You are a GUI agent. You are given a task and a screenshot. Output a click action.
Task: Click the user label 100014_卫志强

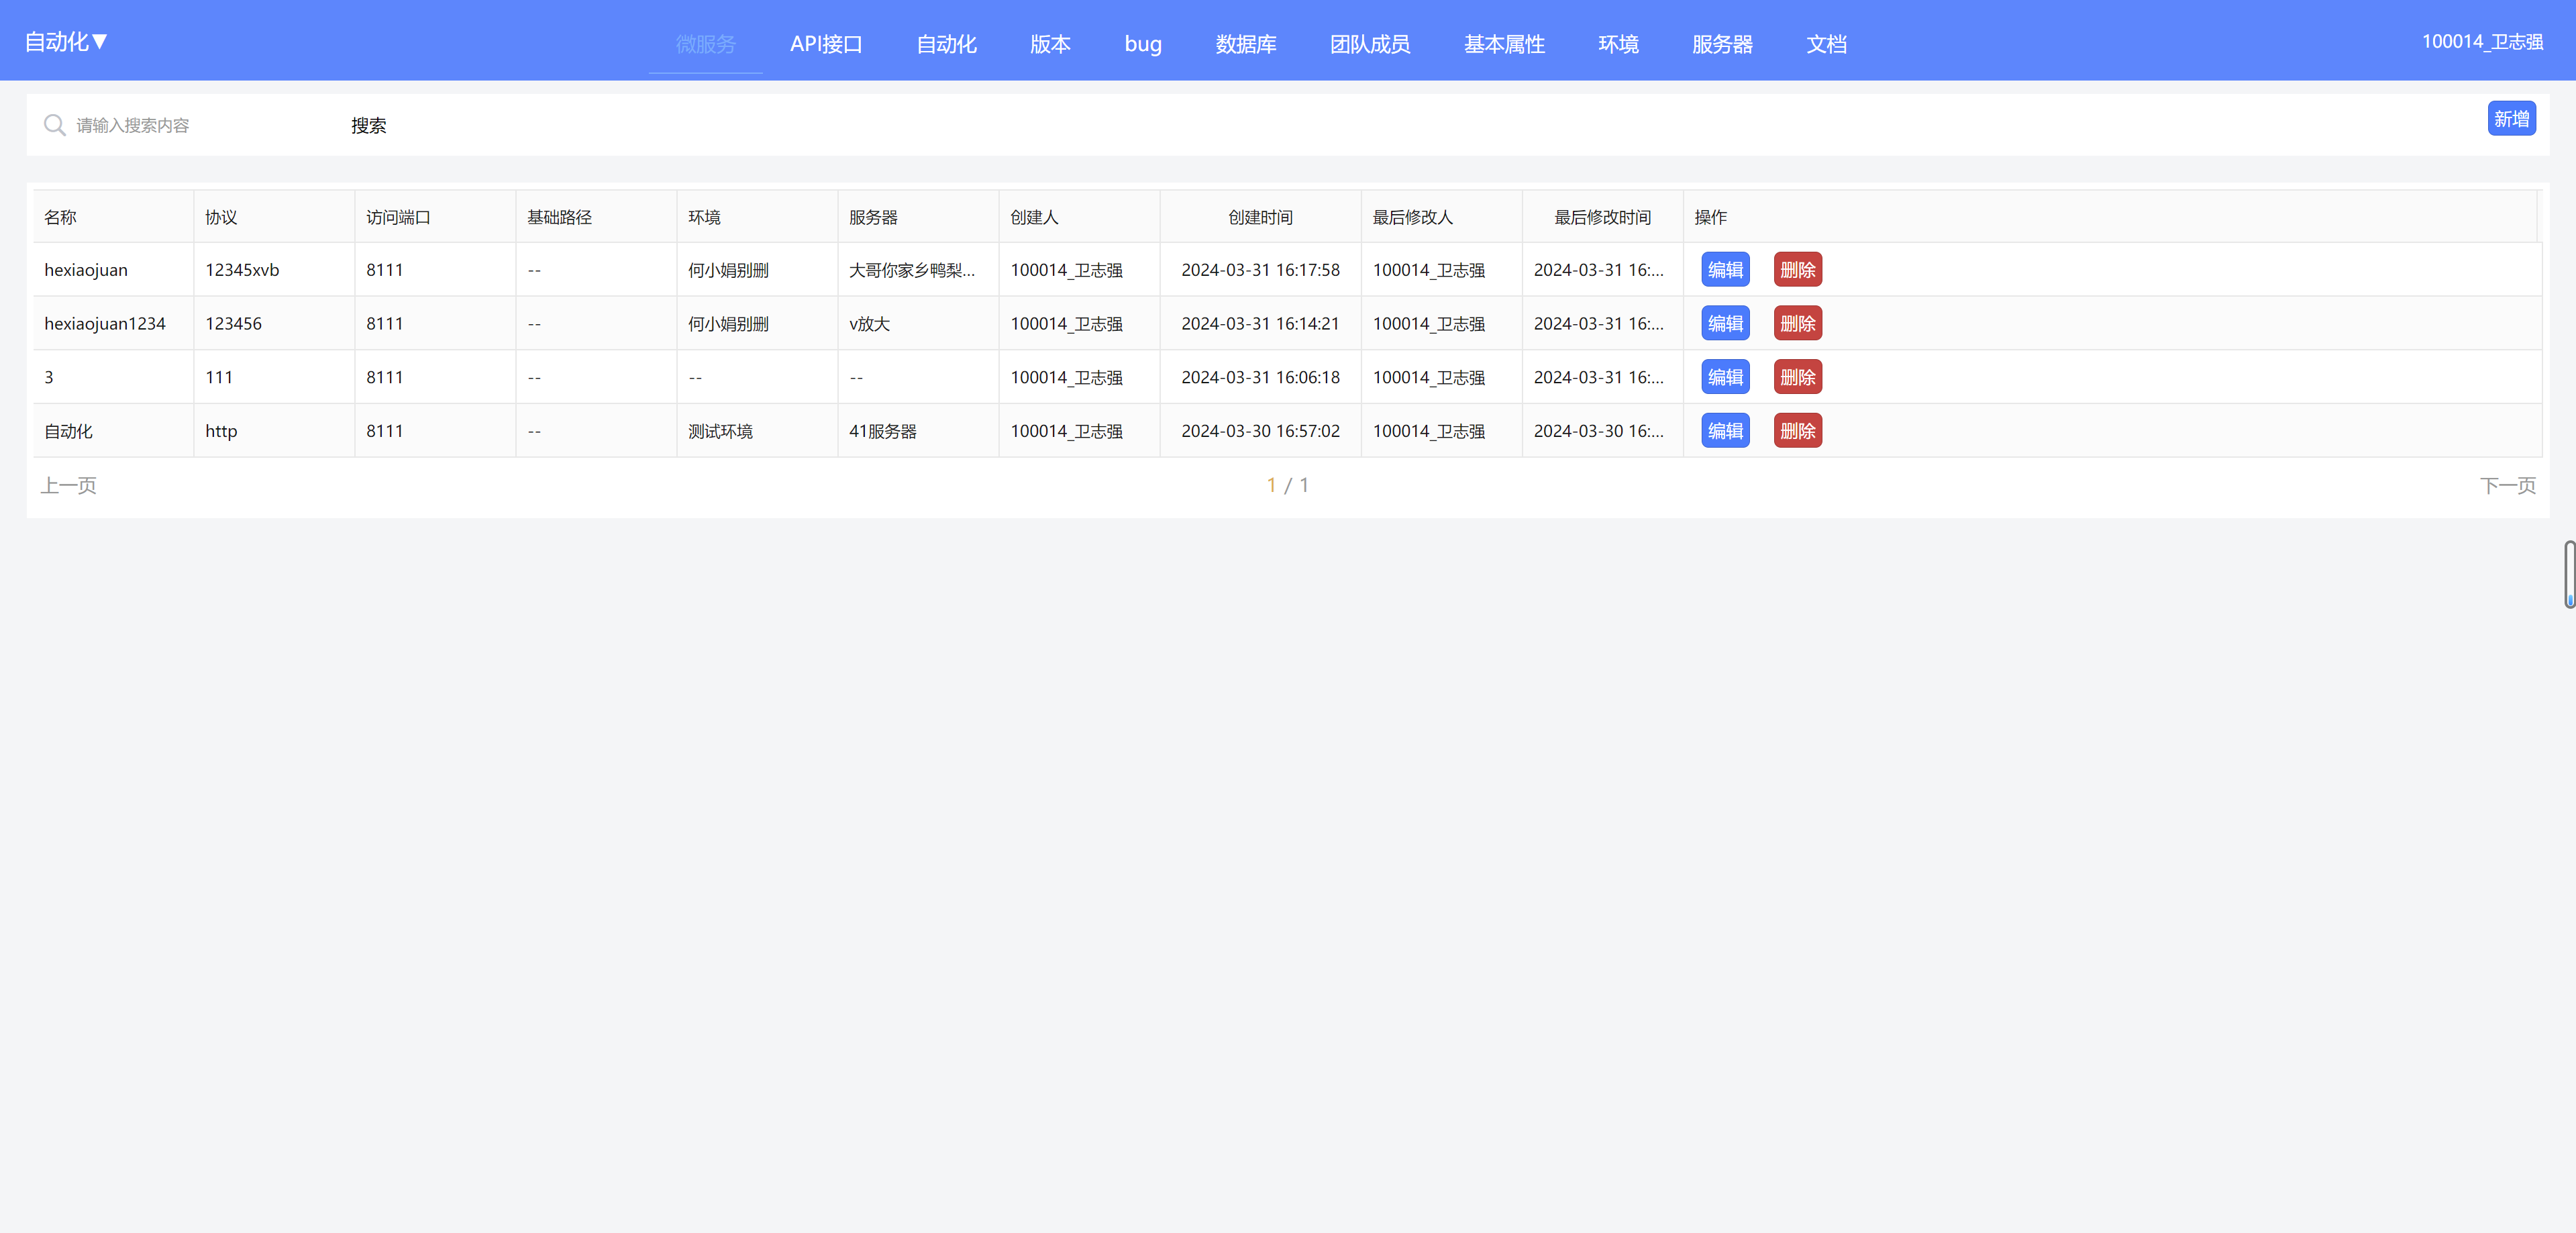[2483, 41]
